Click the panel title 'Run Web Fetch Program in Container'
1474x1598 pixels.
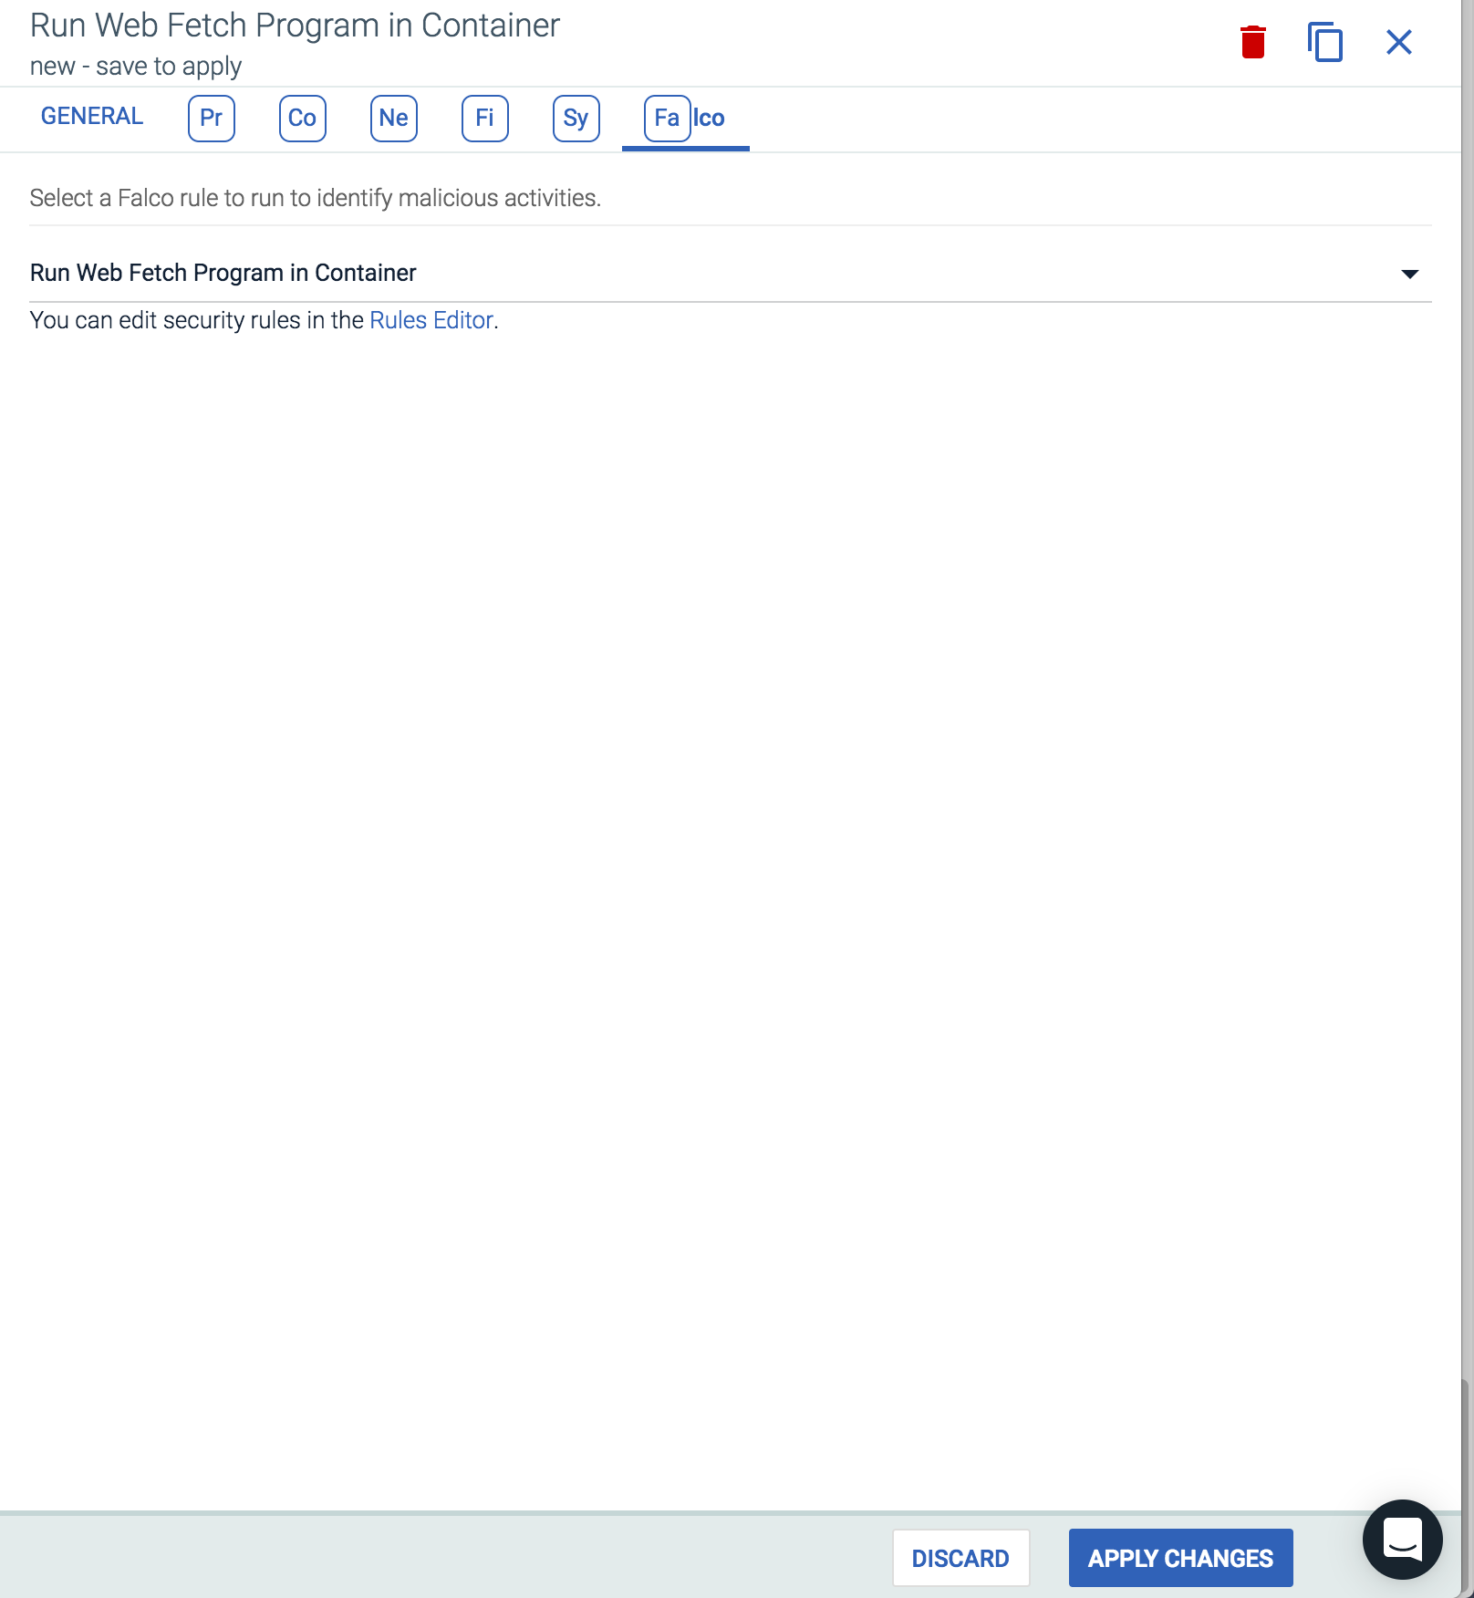coord(295,26)
